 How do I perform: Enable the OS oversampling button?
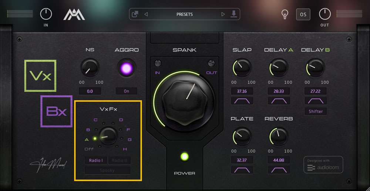pyautogui.click(x=303, y=14)
